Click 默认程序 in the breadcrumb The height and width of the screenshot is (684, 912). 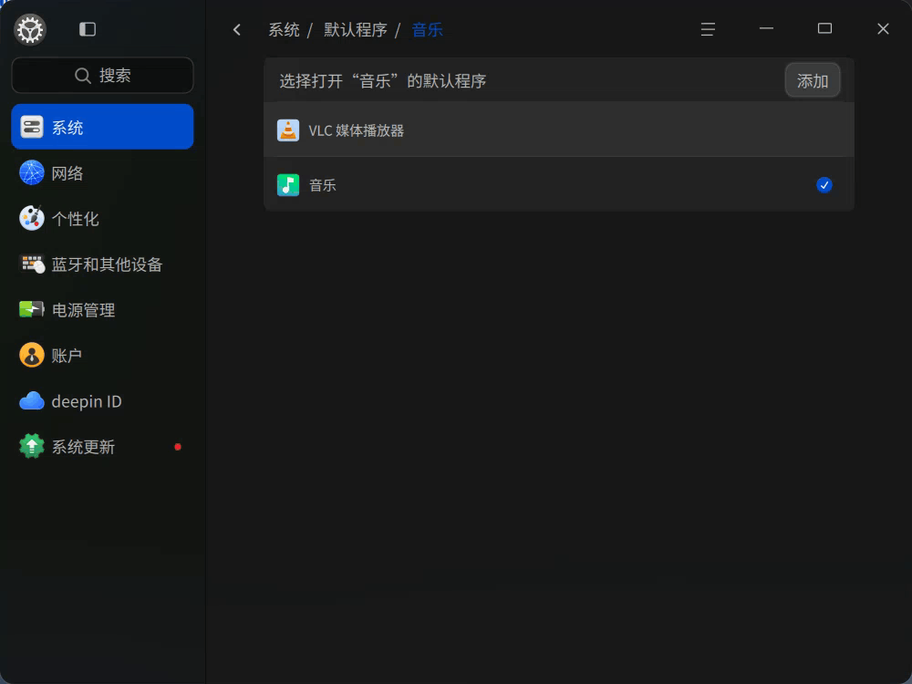[356, 30]
